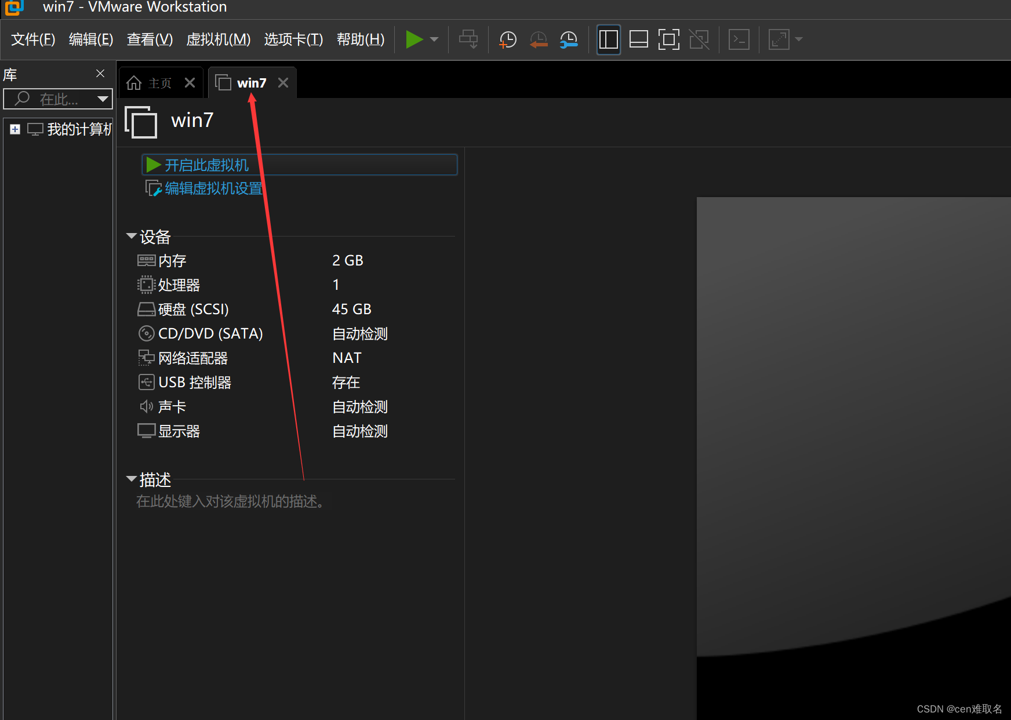Open the 选项卡(T) menu
The image size is (1011, 720).
coord(293,39)
